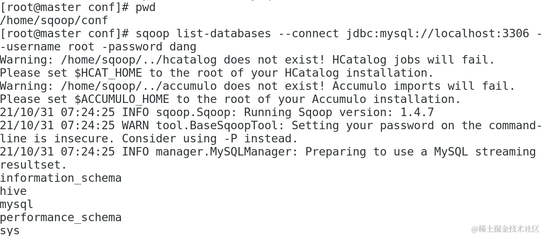Screen dimensions: 542x236
Task: Select the mysql database name in the results
Action: click(x=17, y=204)
